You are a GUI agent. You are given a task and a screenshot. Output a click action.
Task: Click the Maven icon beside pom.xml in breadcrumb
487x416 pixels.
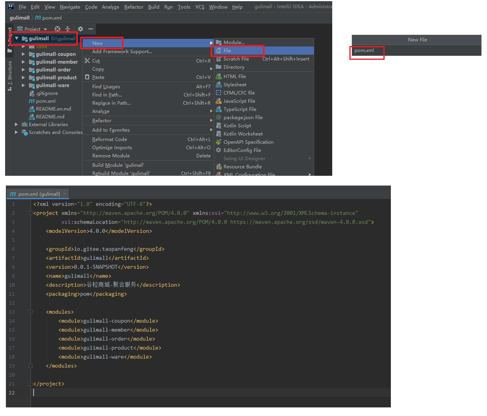pyautogui.click(x=38, y=18)
